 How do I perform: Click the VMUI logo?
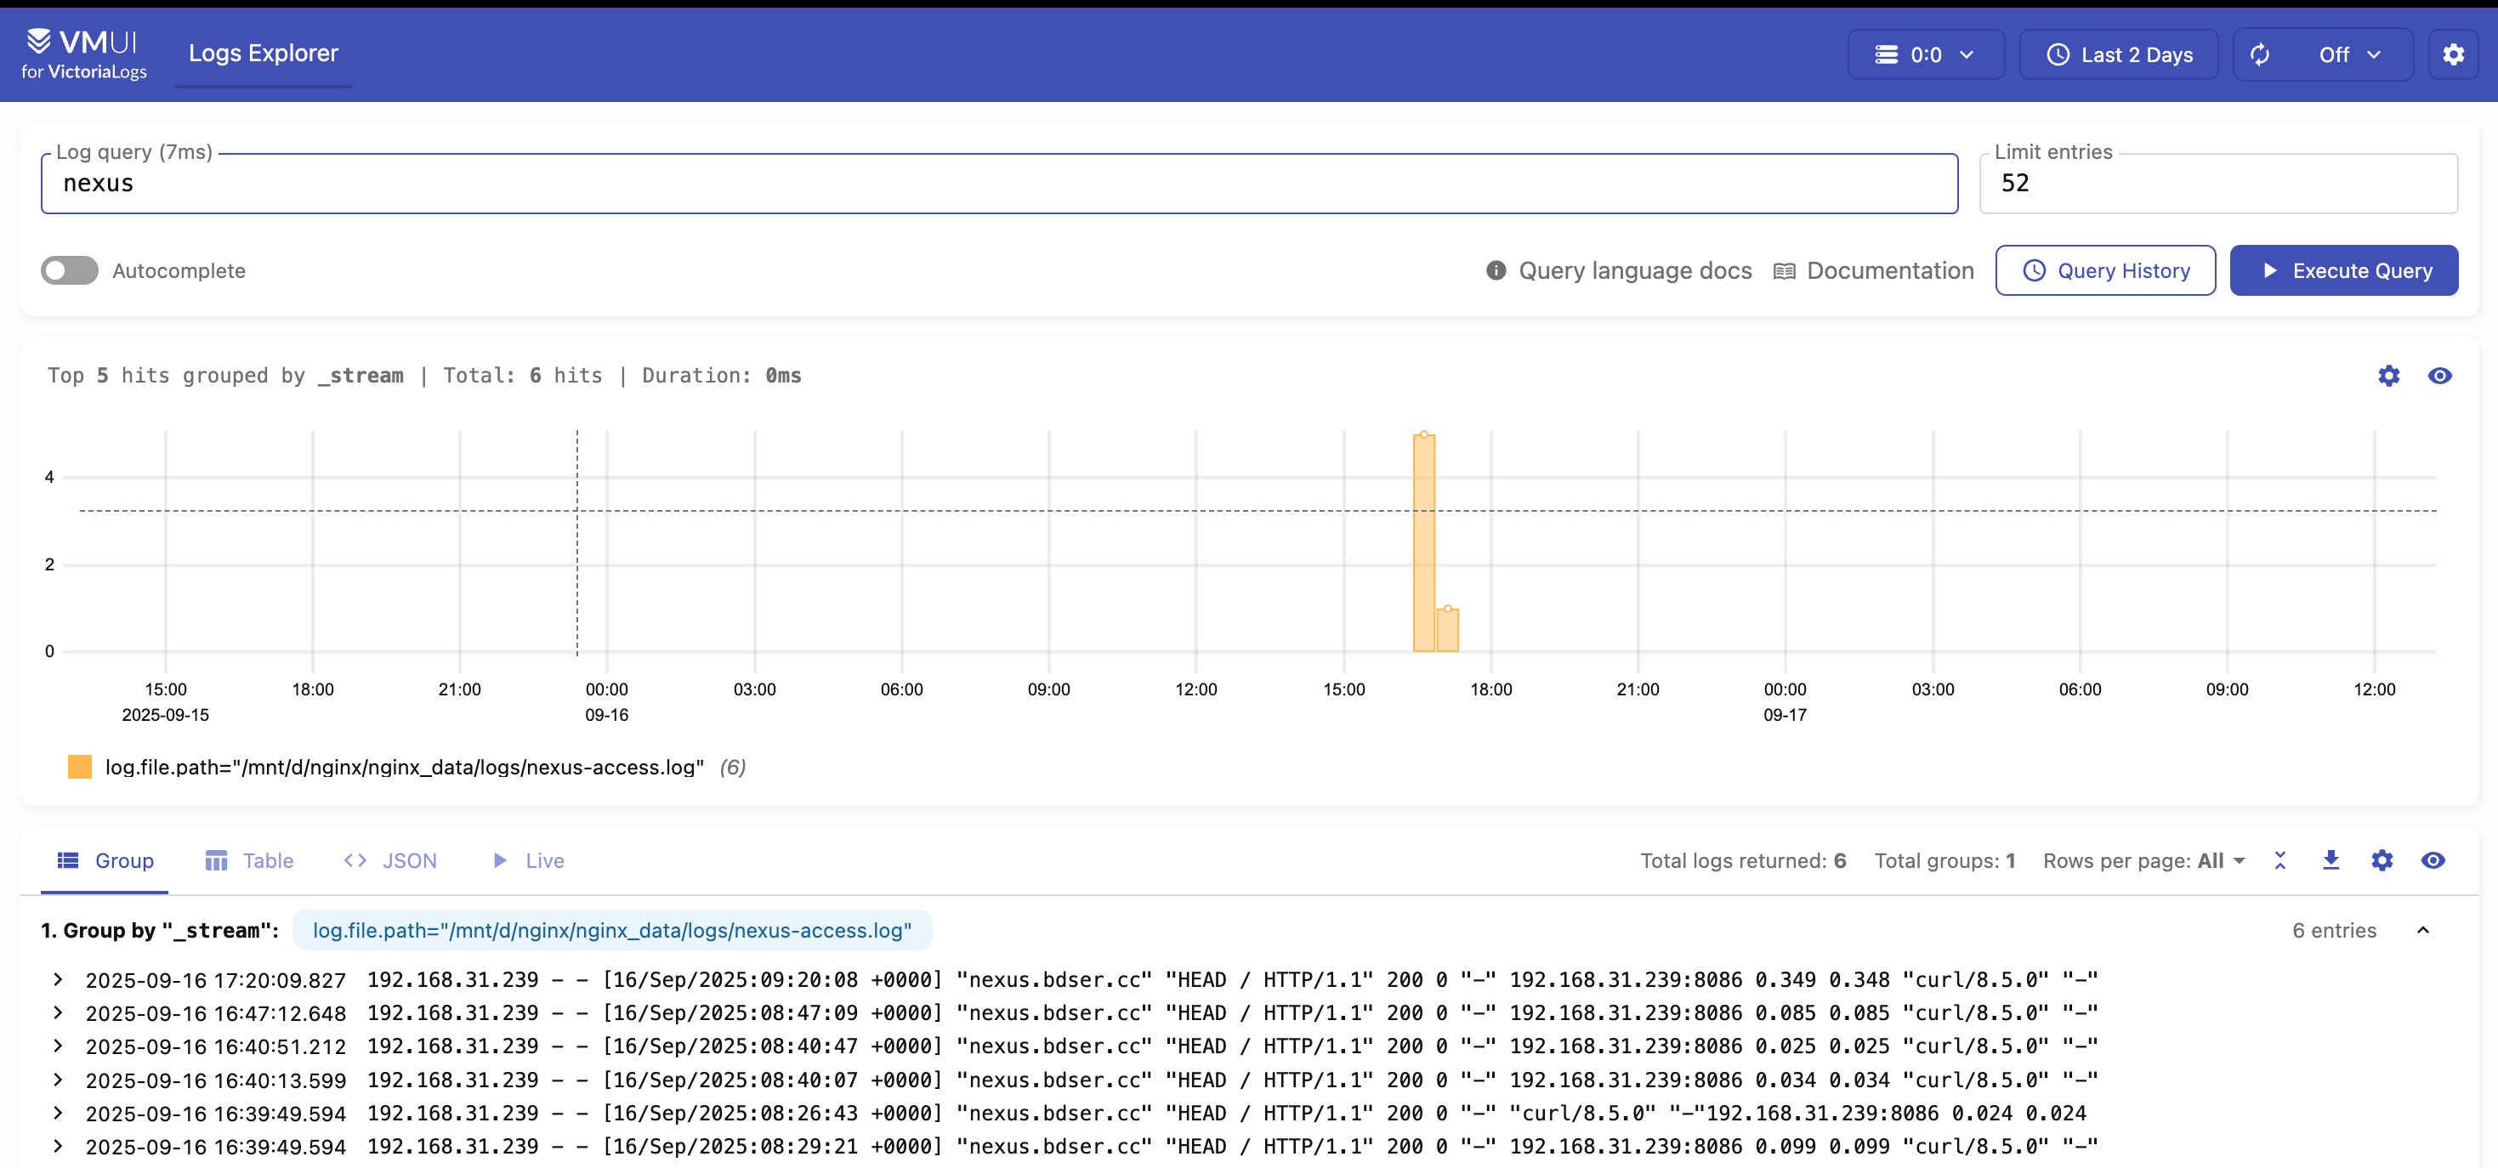pyautogui.click(x=83, y=54)
